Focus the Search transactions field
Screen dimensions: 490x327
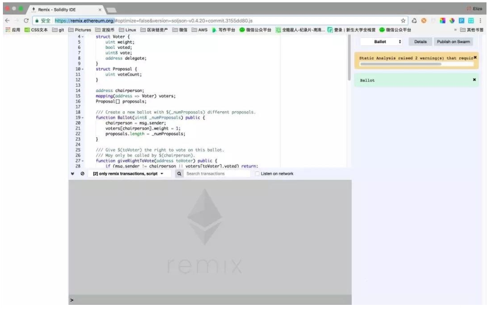(217, 174)
